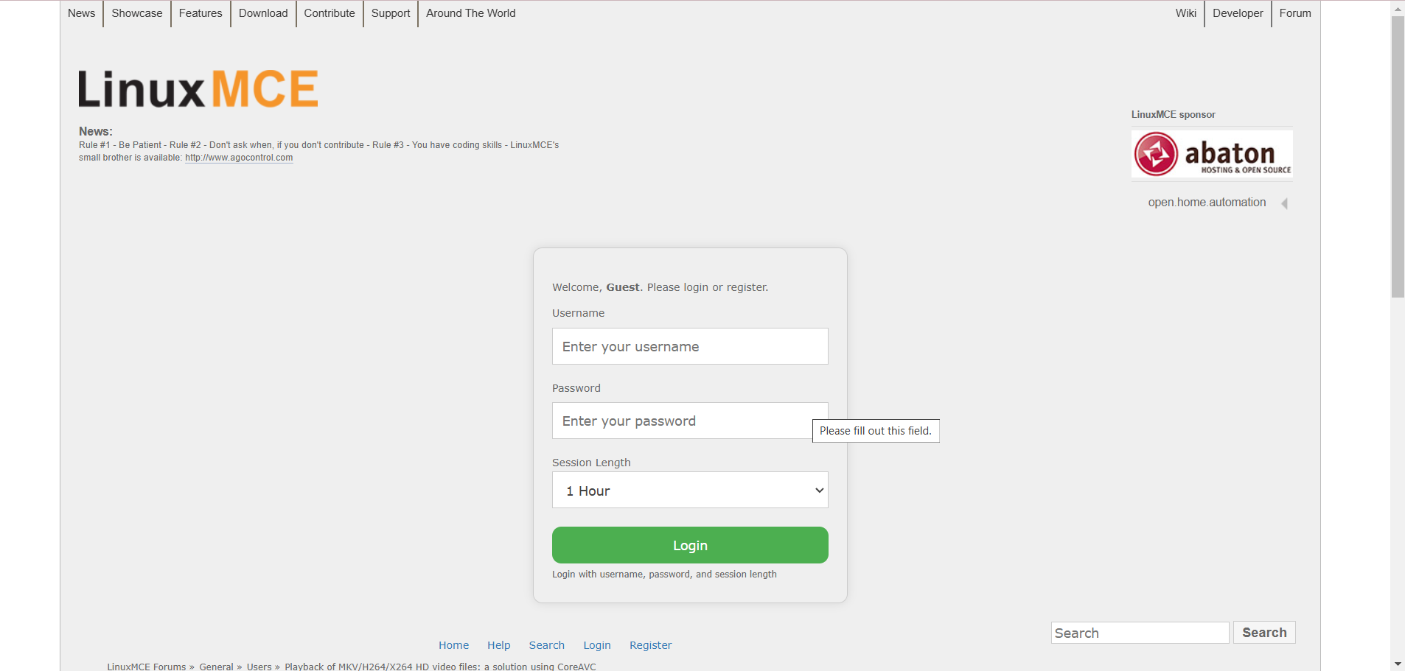Click the green Login button
1405x671 pixels.
tap(689, 545)
